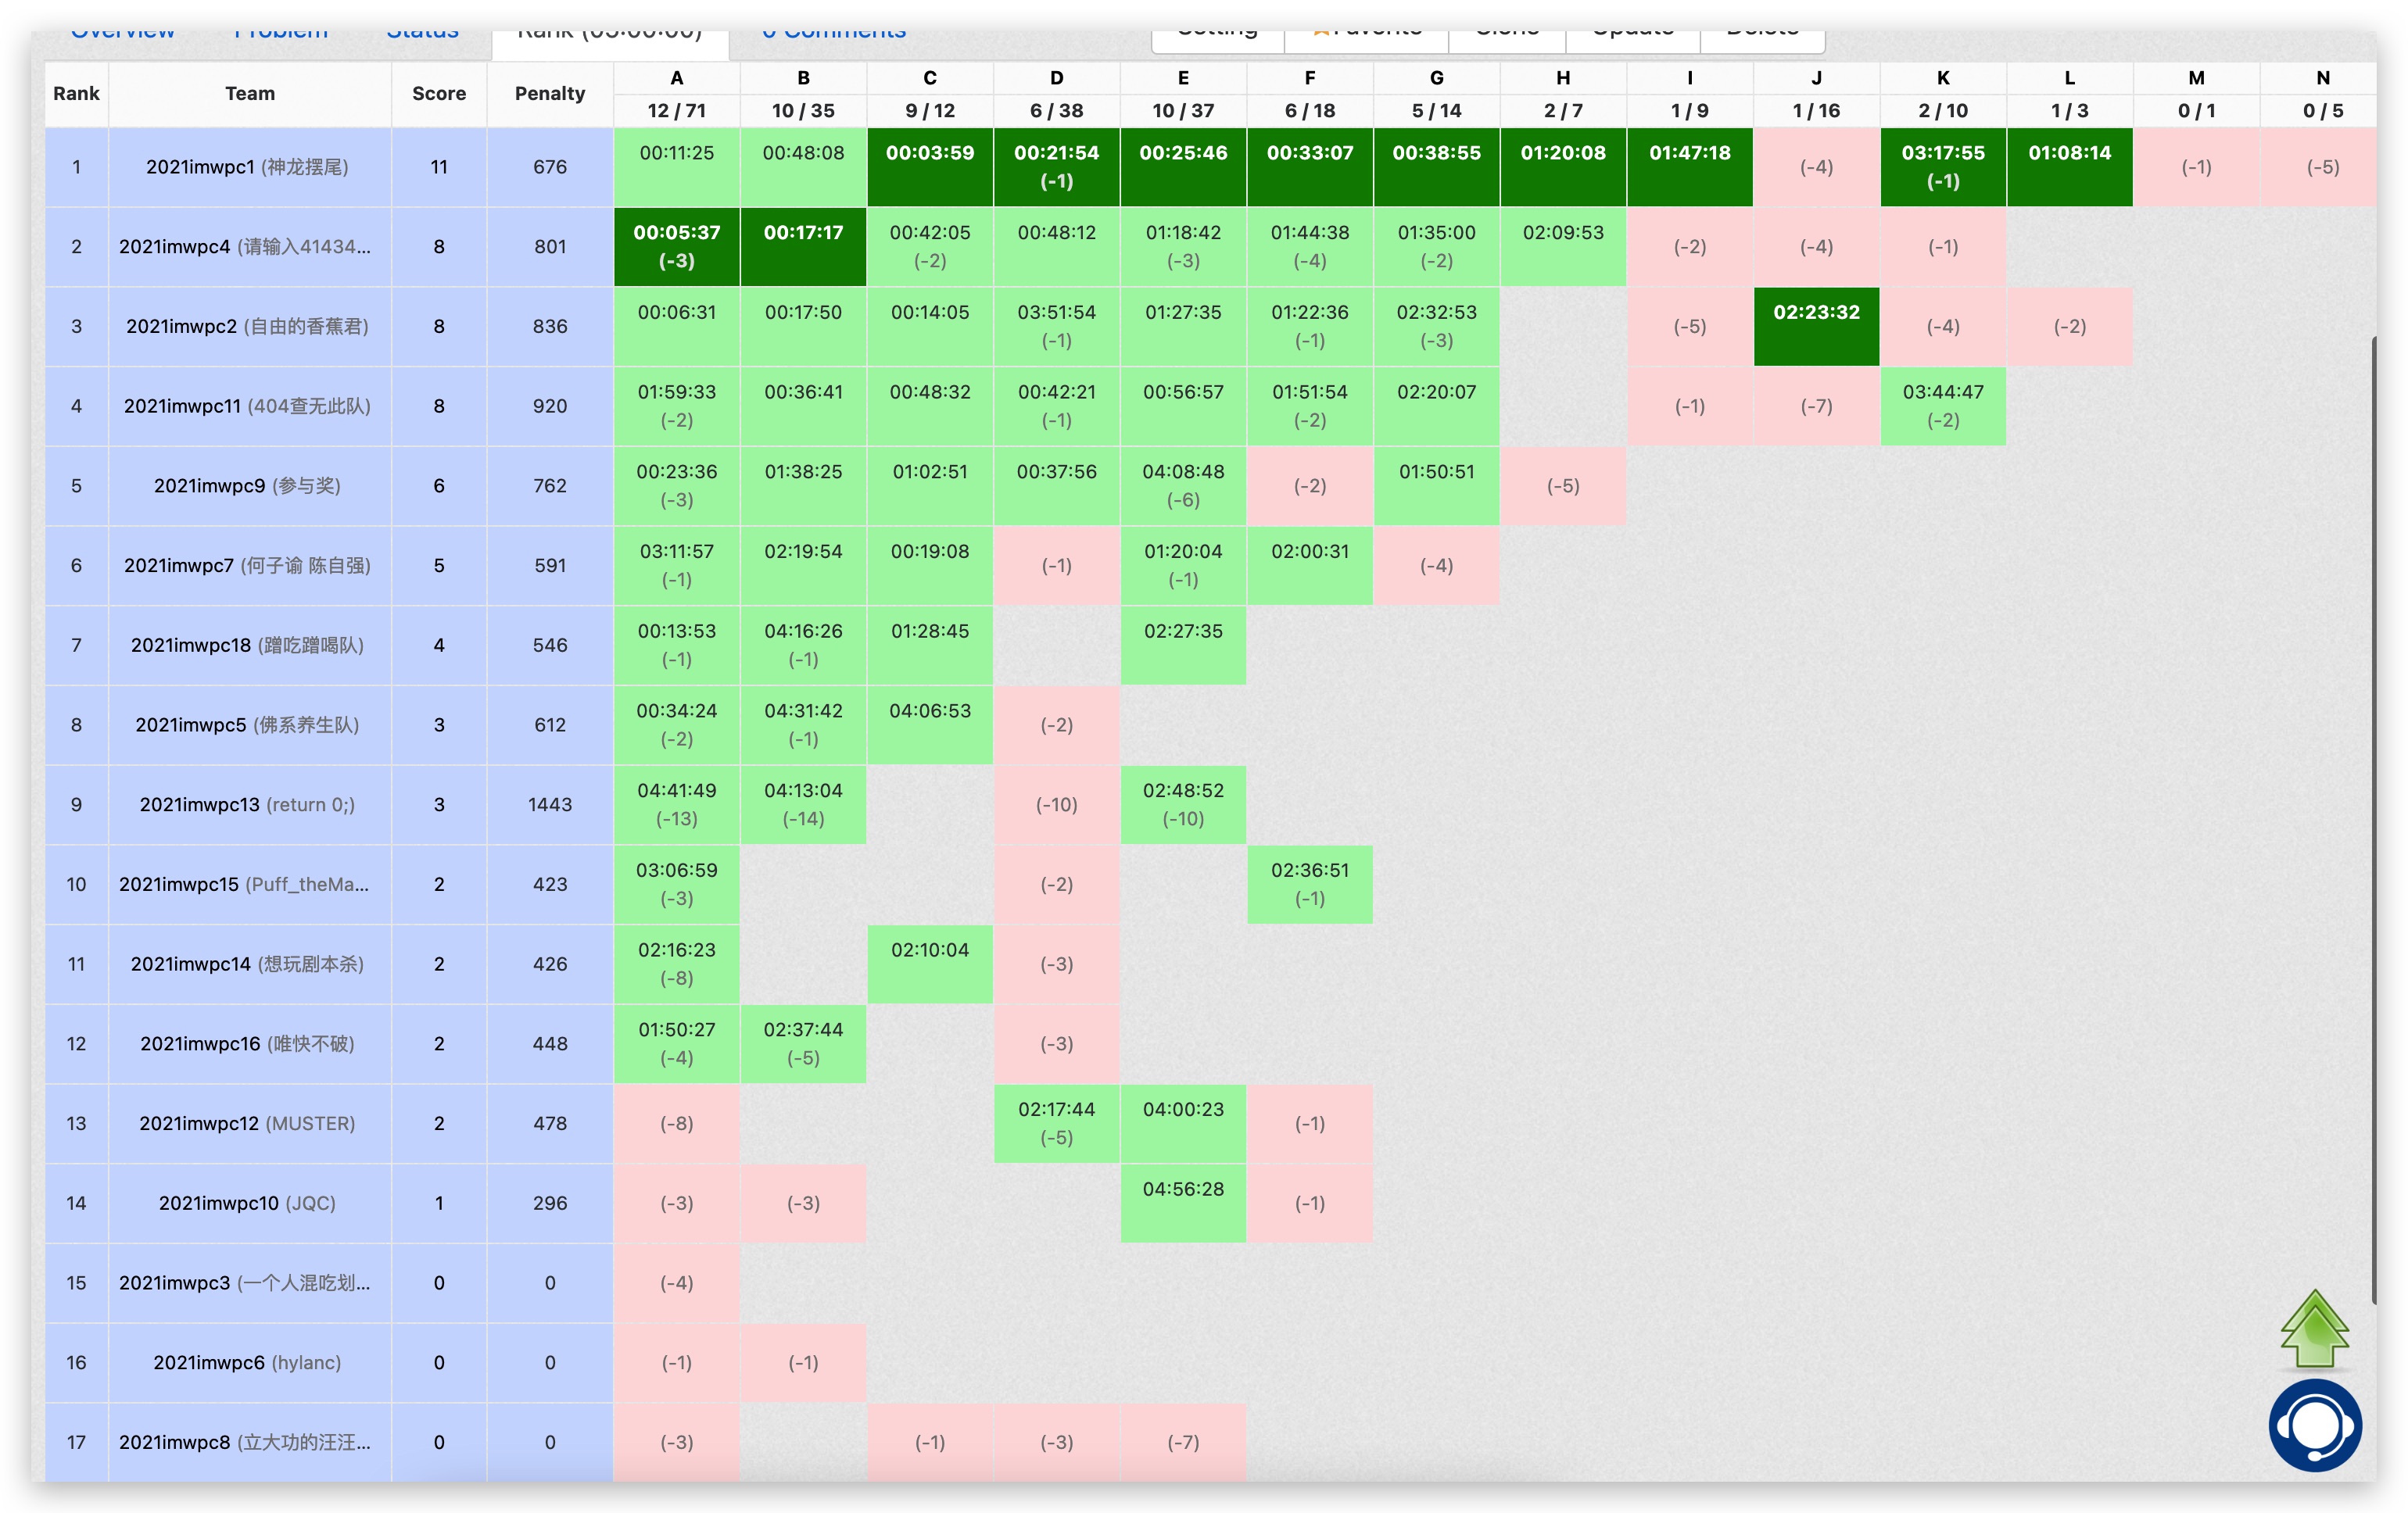Click rank 1 cell 00:03:59 in column C
The height and width of the screenshot is (1513, 2408).
pos(929,167)
